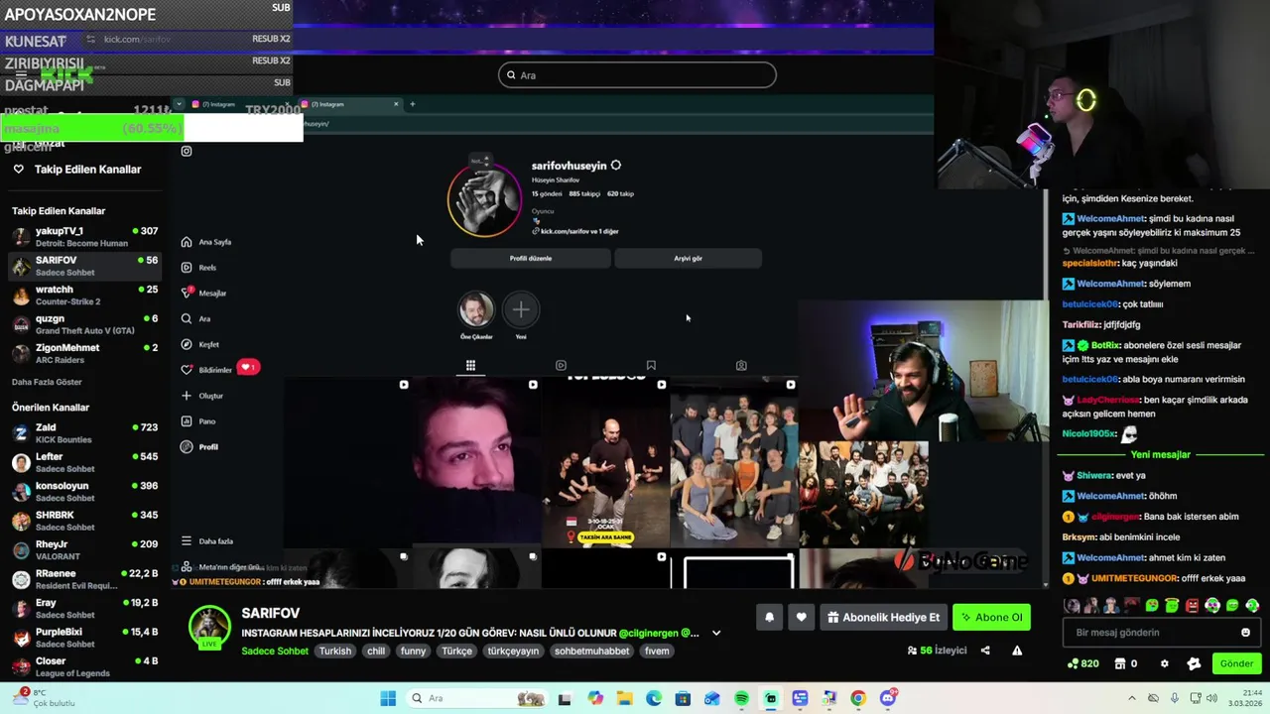Expand followed channels with Daha Fazla Göster
The image size is (1270, 714).
click(47, 382)
